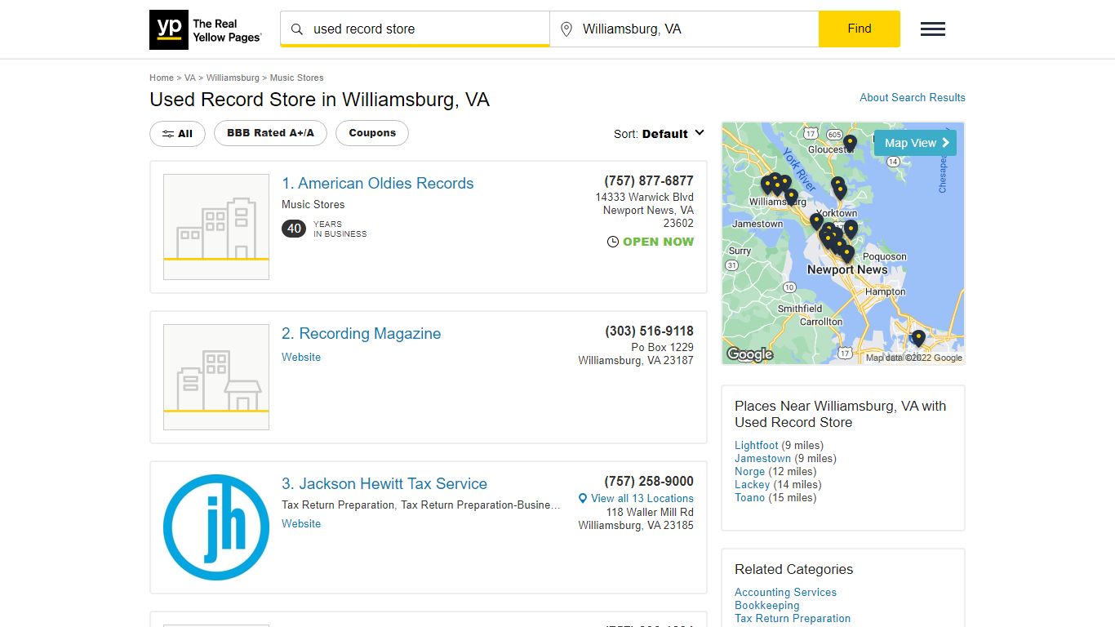
Task: Click the clock icon beside OPEN NOW
Action: tap(613, 242)
